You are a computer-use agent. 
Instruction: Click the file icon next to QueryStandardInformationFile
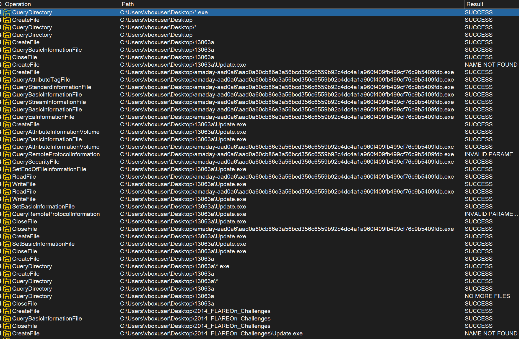pos(7,87)
